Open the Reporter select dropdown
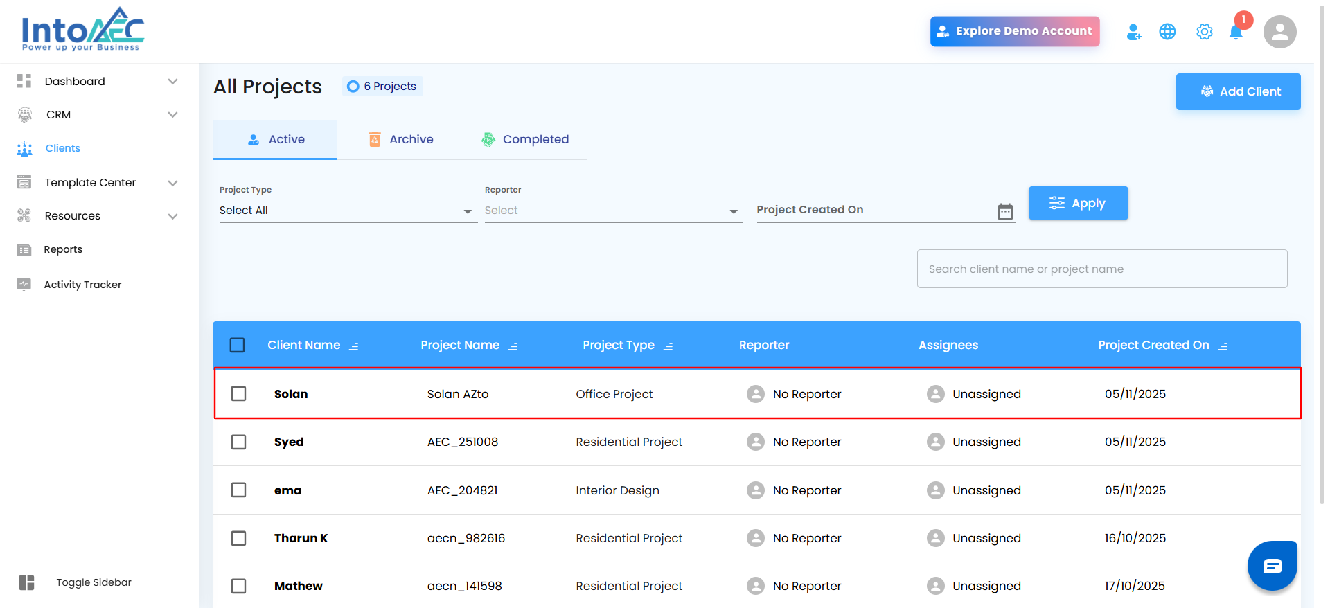 click(612, 211)
